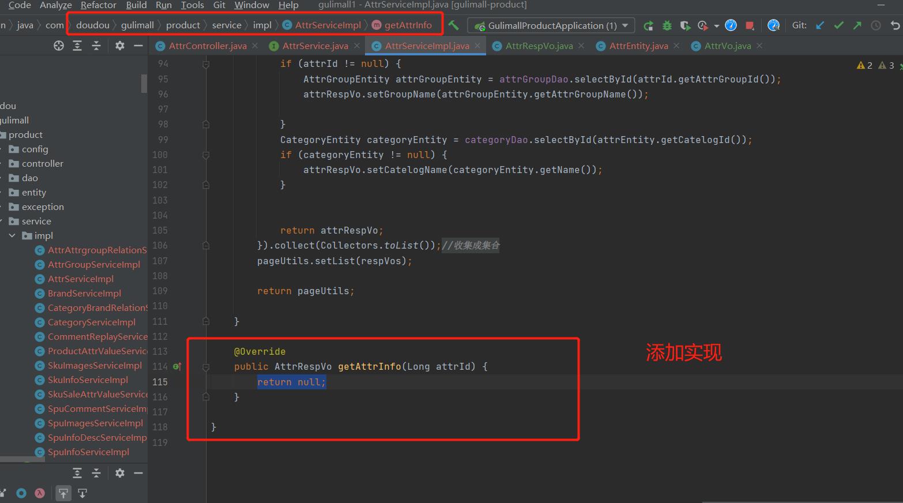Toggle the pink lambda filter button

40,493
